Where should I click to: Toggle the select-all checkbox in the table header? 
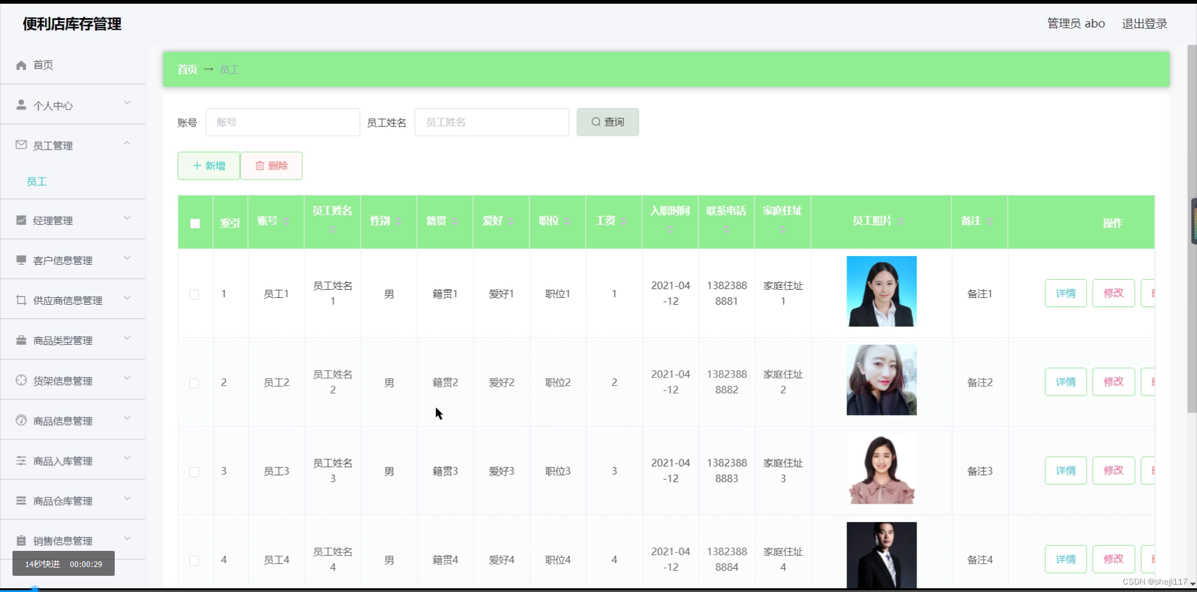click(195, 222)
